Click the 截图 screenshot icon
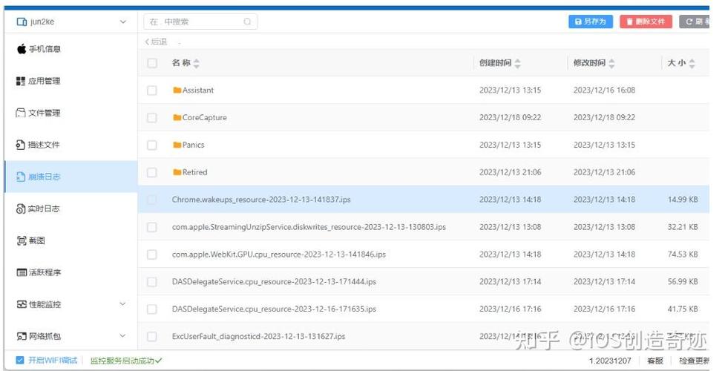 click(22, 240)
